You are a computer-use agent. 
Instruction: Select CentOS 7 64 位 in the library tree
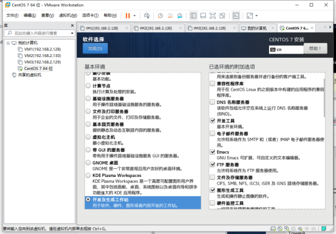pos(38,69)
